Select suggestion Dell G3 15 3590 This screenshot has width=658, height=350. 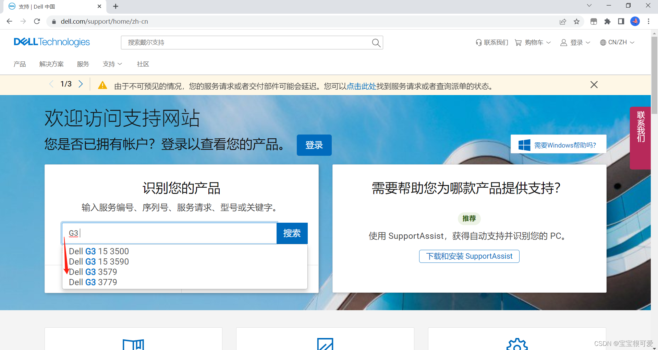pos(99,261)
